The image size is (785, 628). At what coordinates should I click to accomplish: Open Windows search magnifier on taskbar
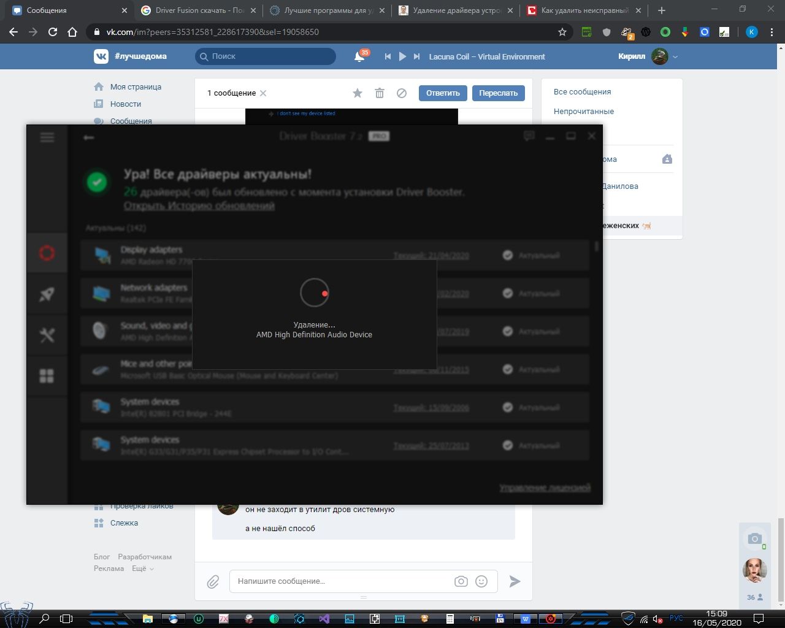tap(44, 619)
